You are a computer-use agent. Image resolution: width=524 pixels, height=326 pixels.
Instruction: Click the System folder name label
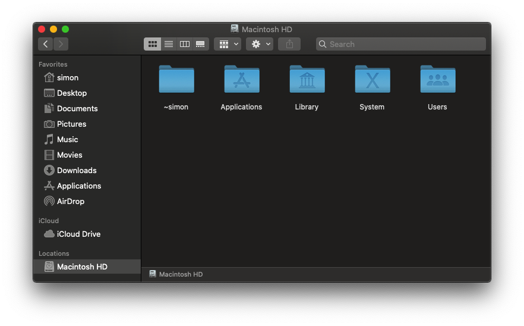[372, 107]
